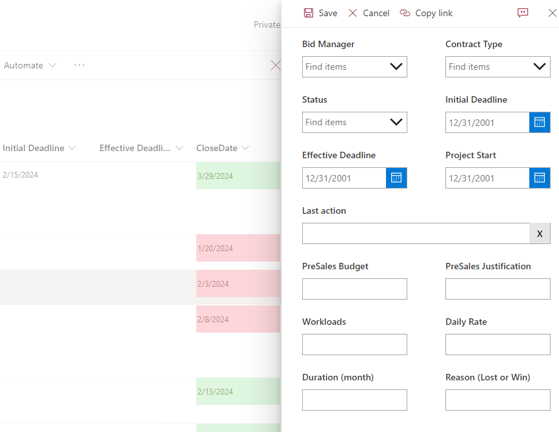Viewport: 559px width, 432px height.
Task: Click the close X beside the grid
Action: pyautogui.click(x=276, y=65)
